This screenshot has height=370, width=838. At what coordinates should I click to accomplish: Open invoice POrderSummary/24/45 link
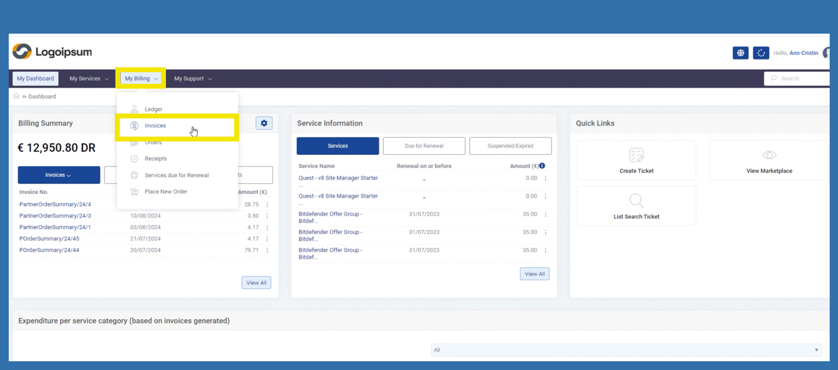(49, 239)
